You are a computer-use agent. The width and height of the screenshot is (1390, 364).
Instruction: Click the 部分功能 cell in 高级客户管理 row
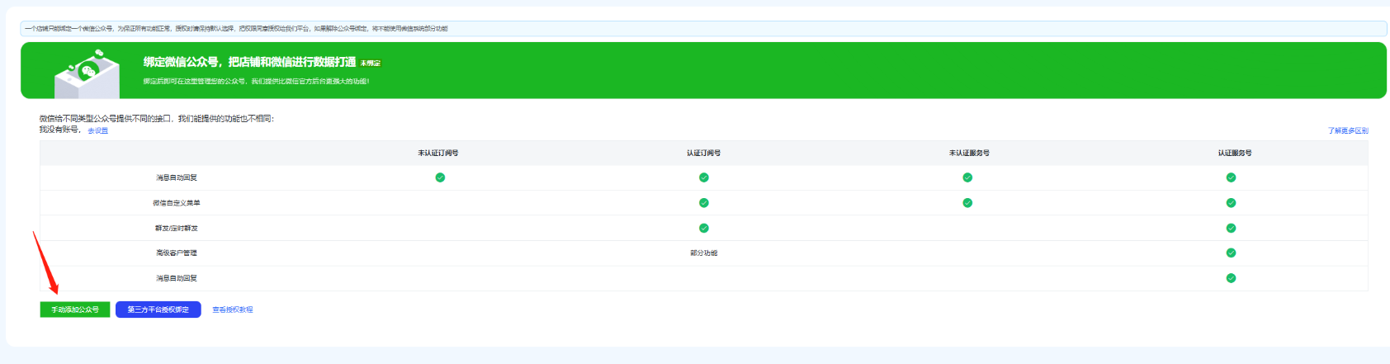click(x=703, y=253)
